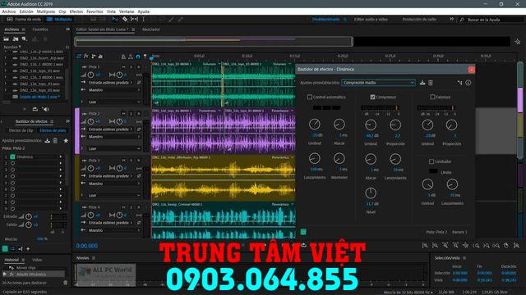Switch to the Vídeo tab

pyautogui.click(x=37, y=260)
